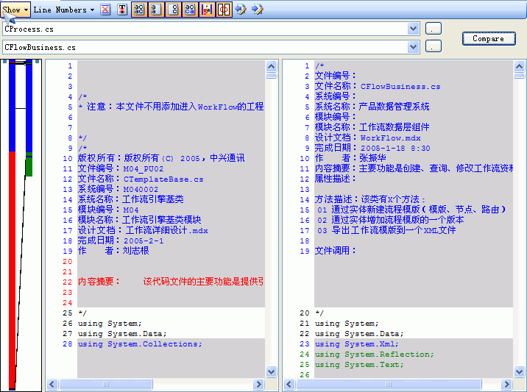The width and height of the screenshot is (527, 392).
Task: Click the green block in overview map
Action: click(x=29, y=167)
